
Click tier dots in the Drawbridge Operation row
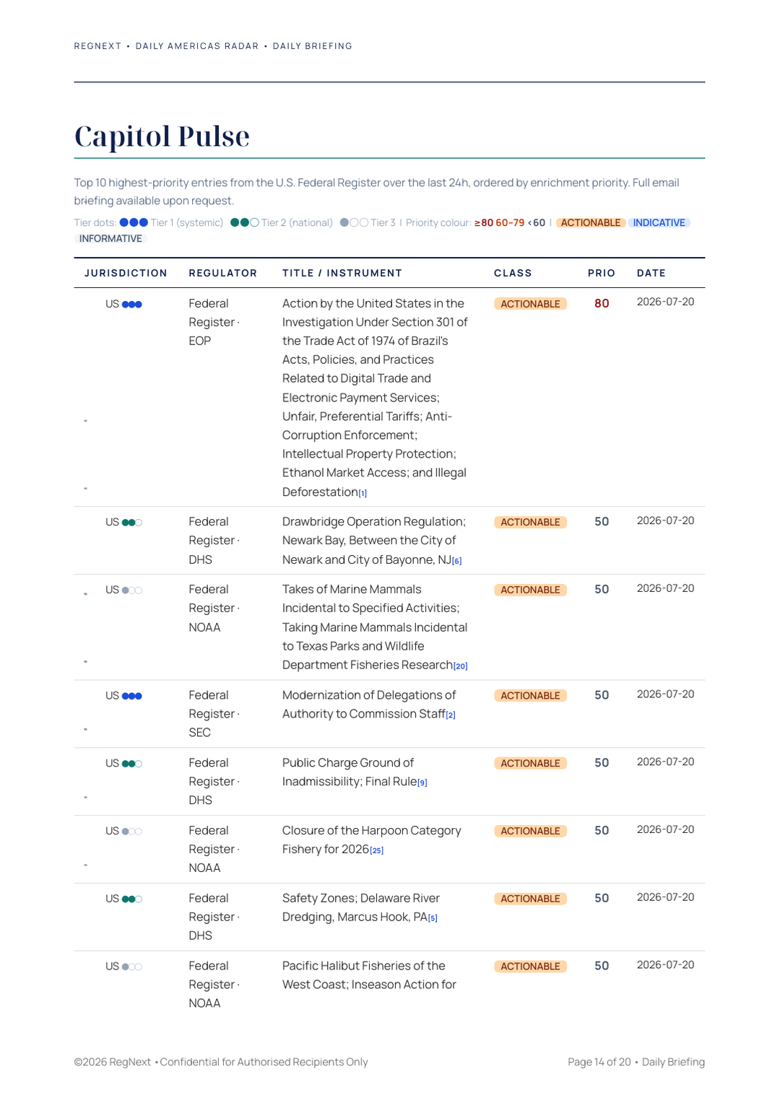tap(132, 523)
